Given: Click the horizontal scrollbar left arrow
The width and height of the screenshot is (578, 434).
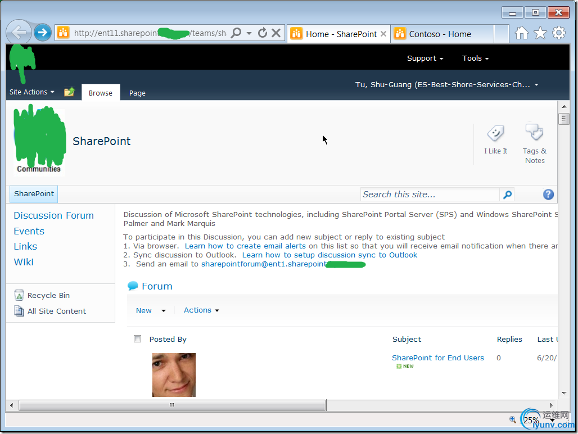Looking at the screenshot, I should pos(11,405).
